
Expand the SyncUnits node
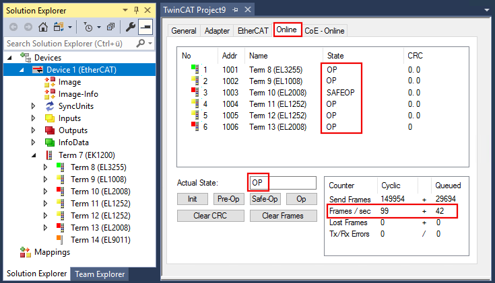pos(33,106)
